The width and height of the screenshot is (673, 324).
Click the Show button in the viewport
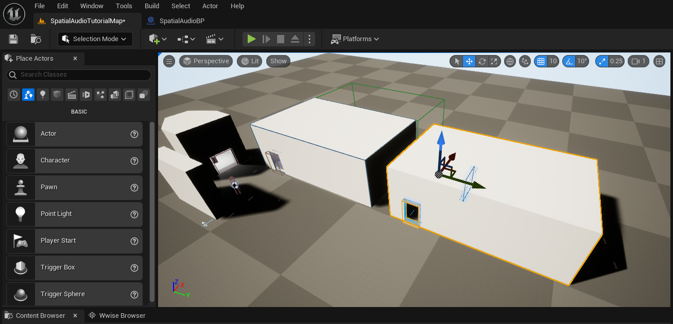click(x=278, y=61)
